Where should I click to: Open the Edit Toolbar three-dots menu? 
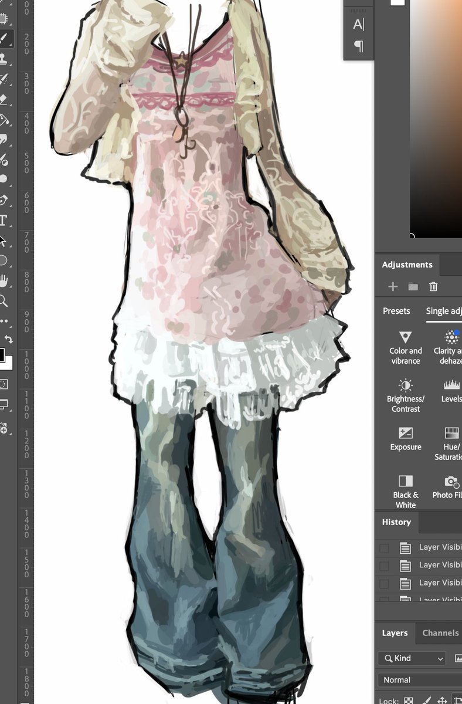4,321
